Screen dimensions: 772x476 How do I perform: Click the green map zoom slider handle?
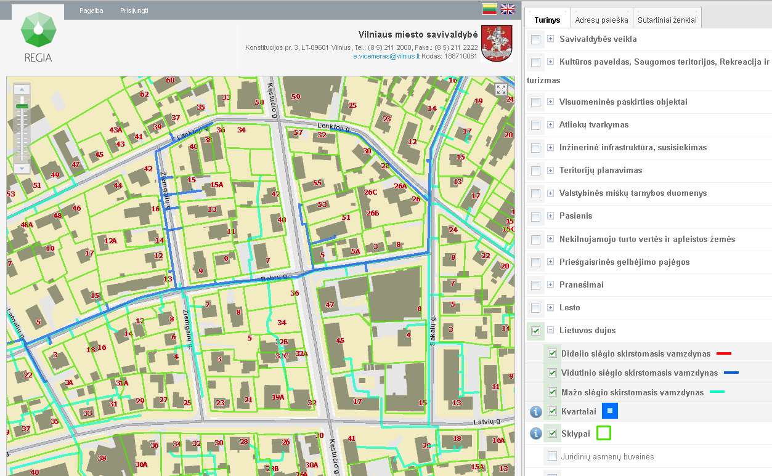click(x=22, y=107)
